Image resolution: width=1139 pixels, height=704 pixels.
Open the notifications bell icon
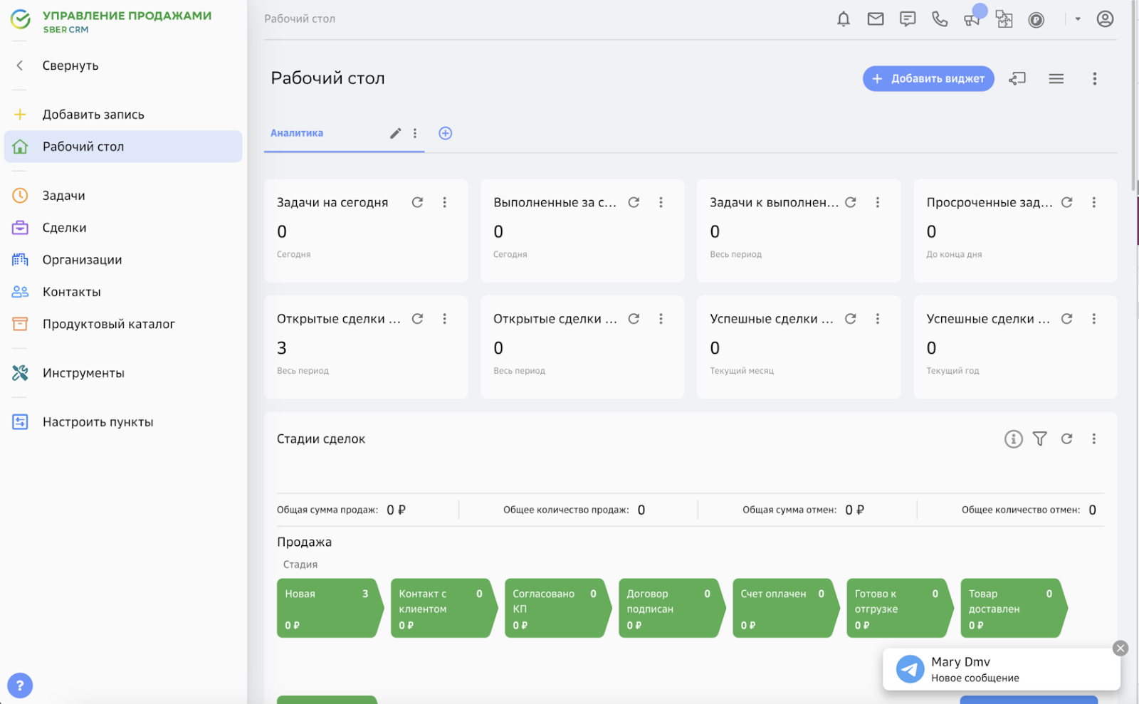[x=843, y=19]
